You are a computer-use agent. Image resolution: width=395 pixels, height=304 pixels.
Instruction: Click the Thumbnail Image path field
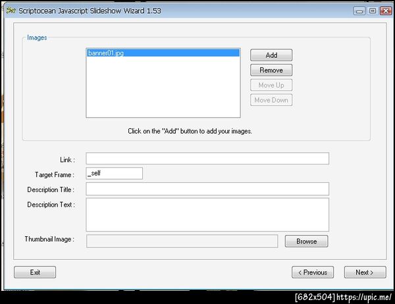click(x=182, y=241)
